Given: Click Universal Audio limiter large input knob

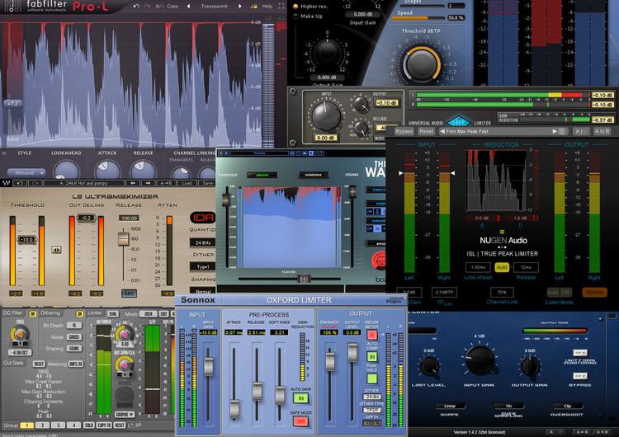Looking at the screenshot, I should coord(326,116).
